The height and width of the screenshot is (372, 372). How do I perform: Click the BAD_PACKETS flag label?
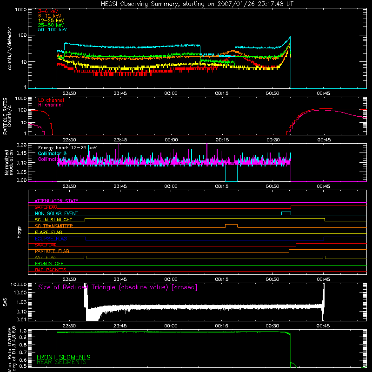51,270
